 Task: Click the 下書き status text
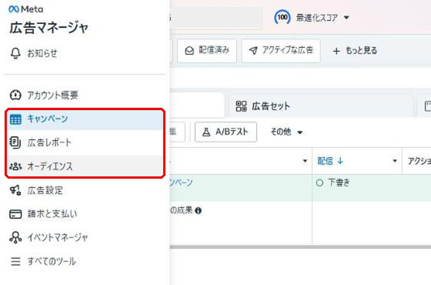tap(339, 183)
